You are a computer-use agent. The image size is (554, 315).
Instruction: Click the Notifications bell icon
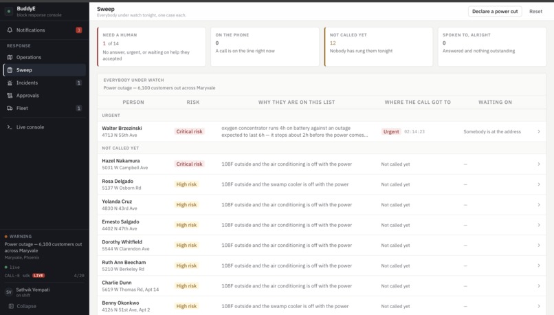tap(10, 30)
